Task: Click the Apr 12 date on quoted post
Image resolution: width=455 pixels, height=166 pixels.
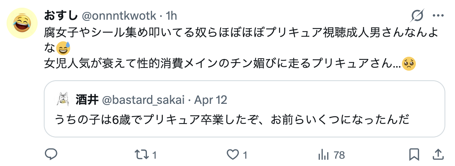Action: (210, 100)
